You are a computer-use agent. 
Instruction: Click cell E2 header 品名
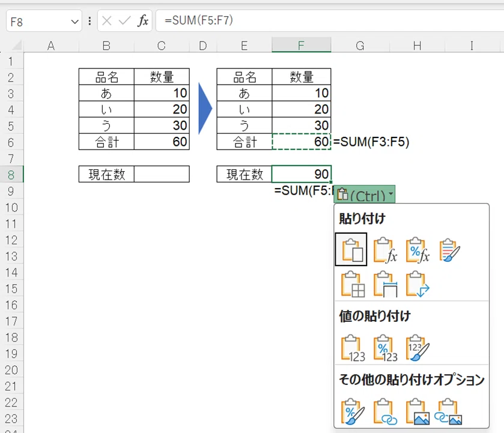[x=244, y=76]
